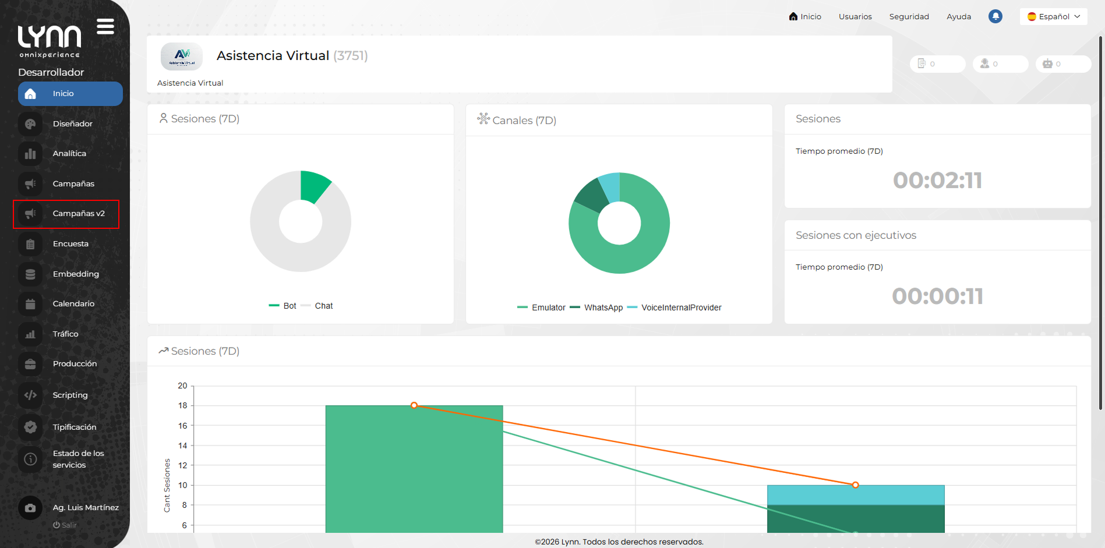Open Diseñador palette icon
The height and width of the screenshot is (548, 1105).
[x=30, y=124]
